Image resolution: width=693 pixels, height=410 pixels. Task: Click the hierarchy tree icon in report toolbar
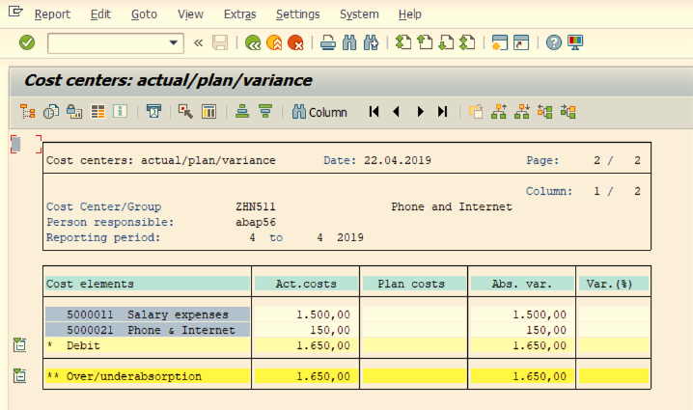[x=28, y=112]
